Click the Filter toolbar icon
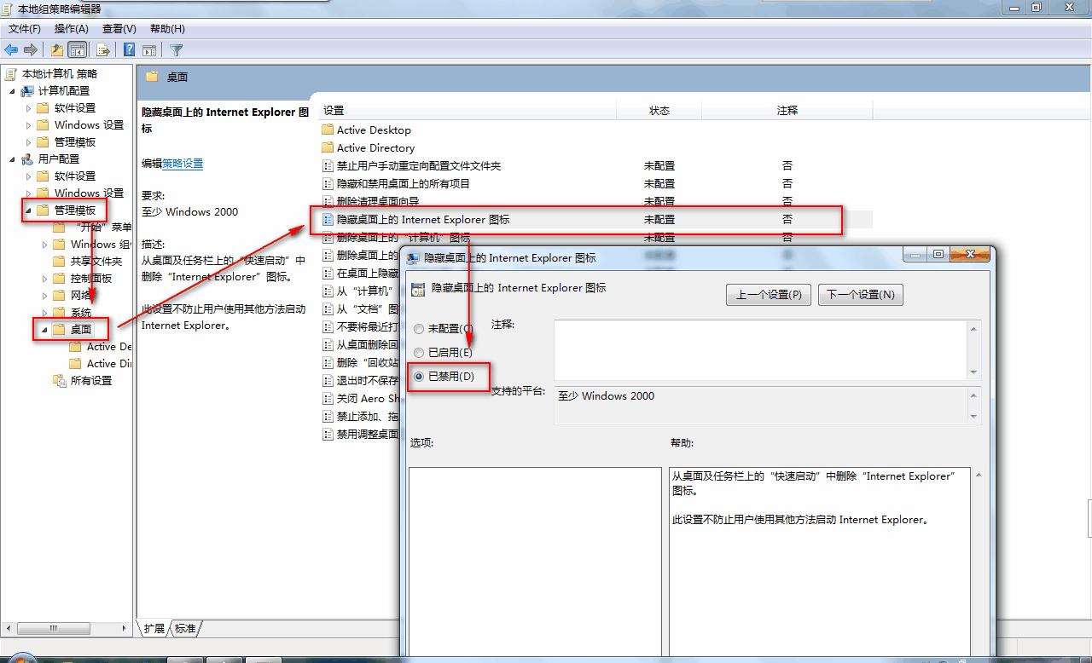 coord(176,49)
